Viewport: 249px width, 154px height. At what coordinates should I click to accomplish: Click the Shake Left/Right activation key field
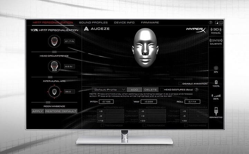click(x=157, y=121)
